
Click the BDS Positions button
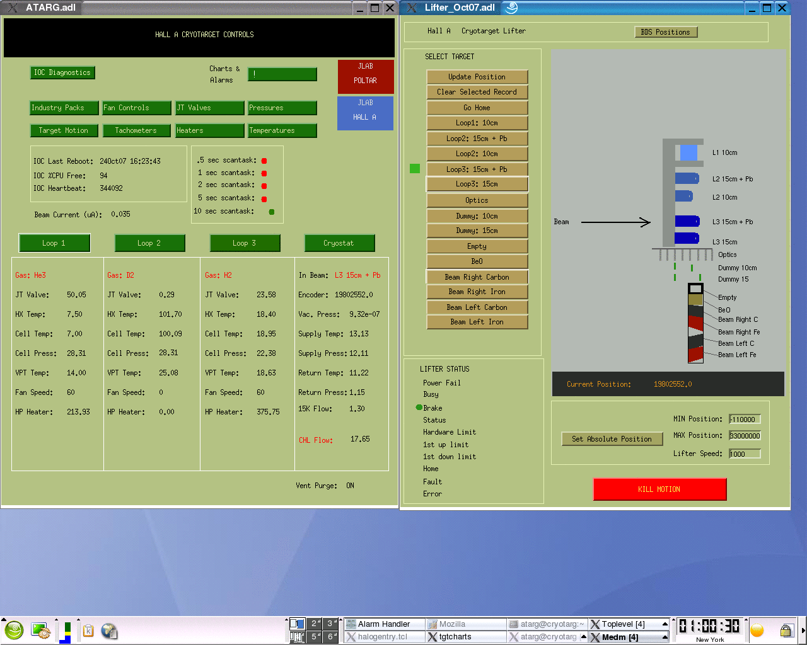tap(666, 32)
